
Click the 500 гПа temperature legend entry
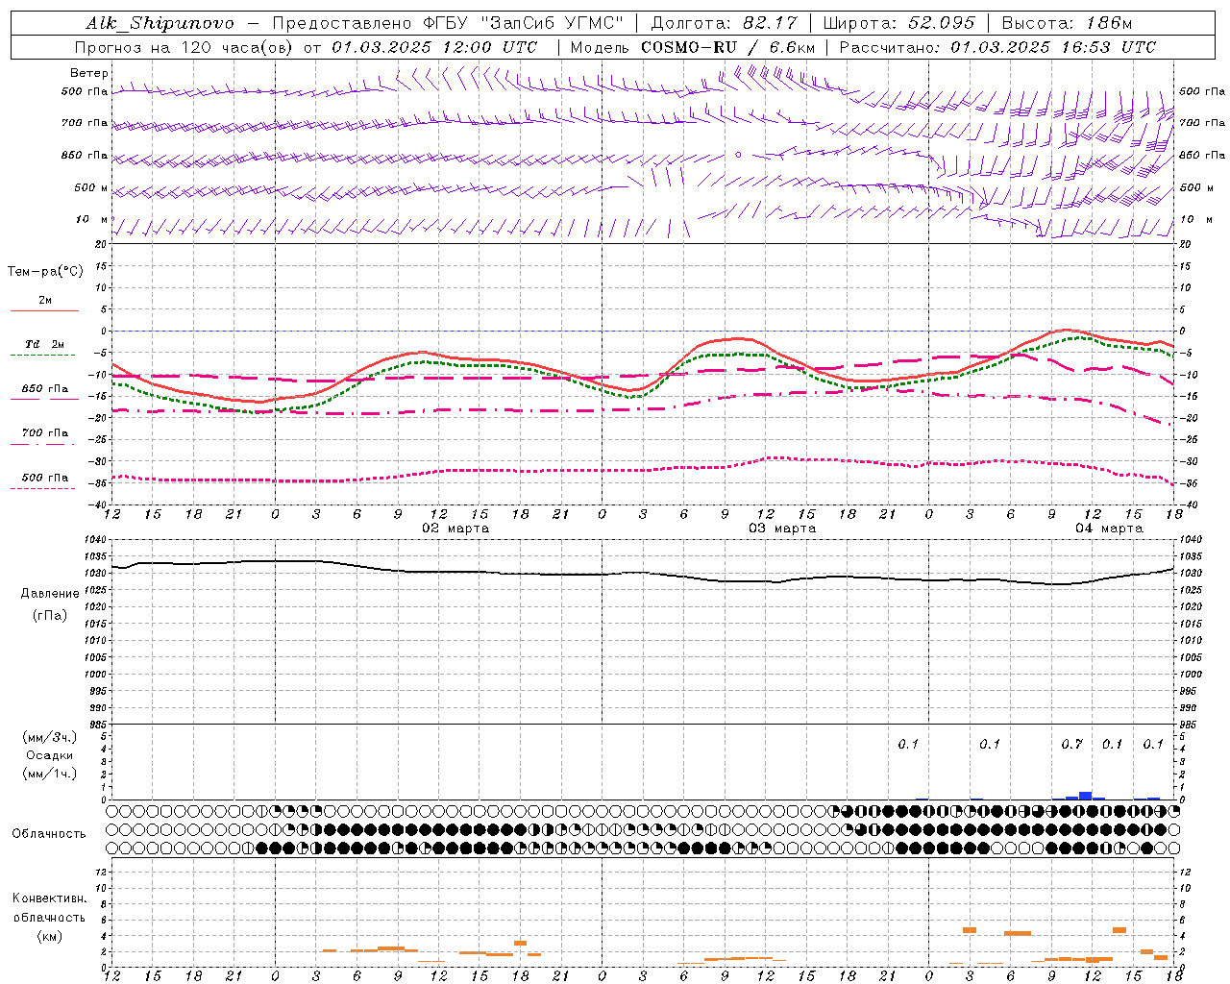point(45,478)
